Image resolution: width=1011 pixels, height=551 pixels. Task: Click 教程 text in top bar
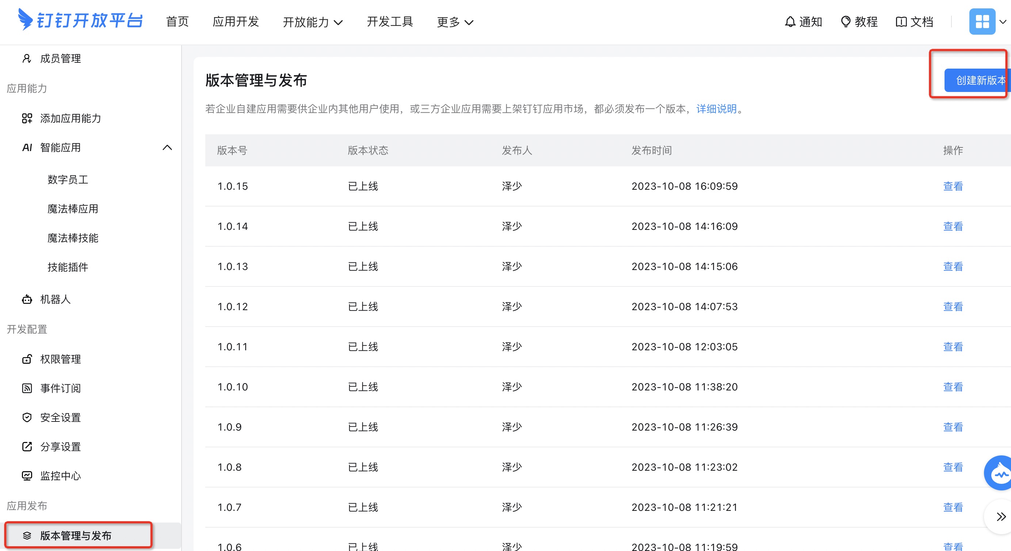(x=866, y=22)
